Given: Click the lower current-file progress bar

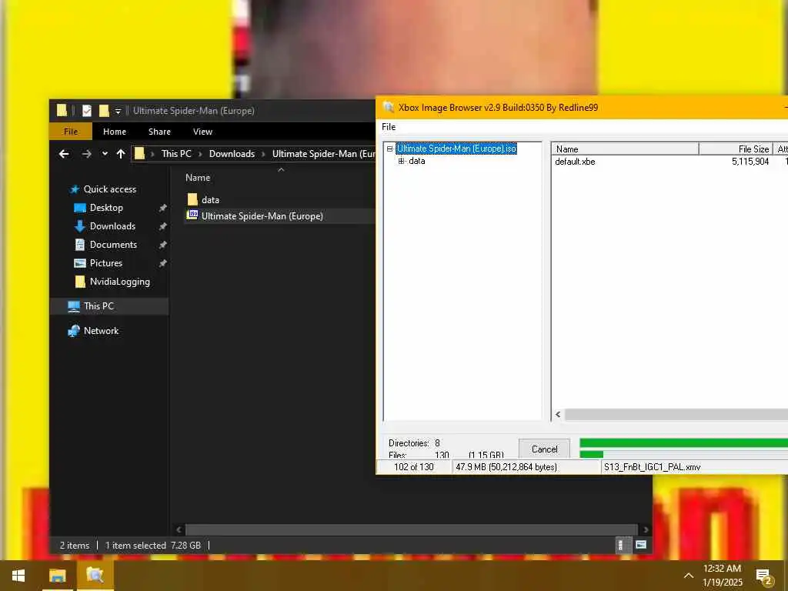Looking at the screenshot, I should pyautogui.click(x=683, y=454).
